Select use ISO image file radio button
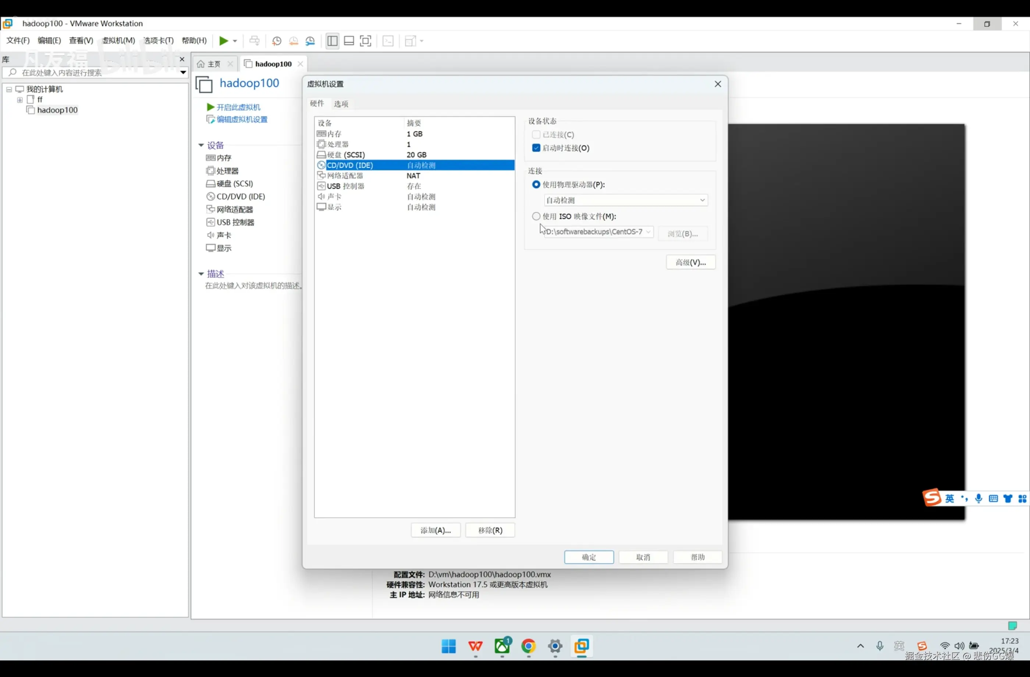1030x677 pixels. tap(536, 216)
